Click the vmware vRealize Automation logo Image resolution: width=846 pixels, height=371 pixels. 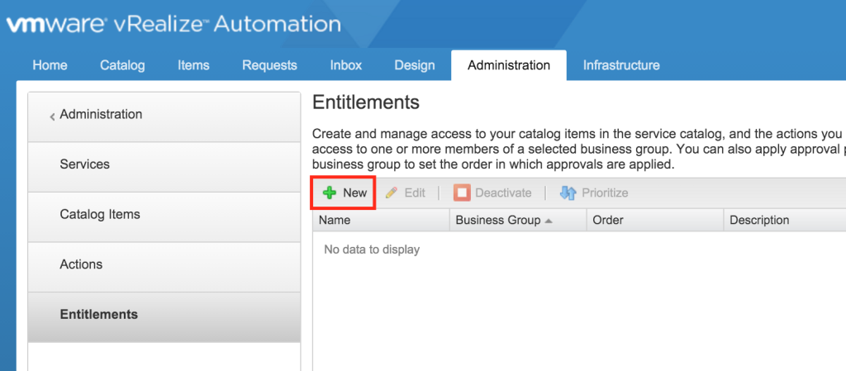coord(173,24)
